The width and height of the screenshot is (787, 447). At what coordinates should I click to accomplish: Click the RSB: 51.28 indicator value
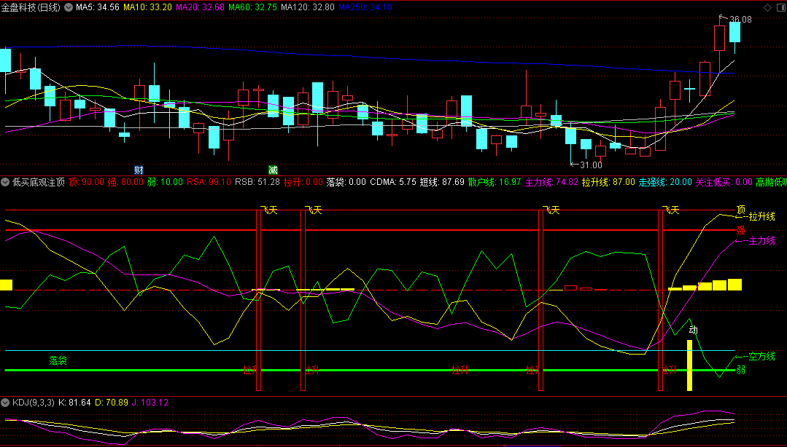coord(257,182)
